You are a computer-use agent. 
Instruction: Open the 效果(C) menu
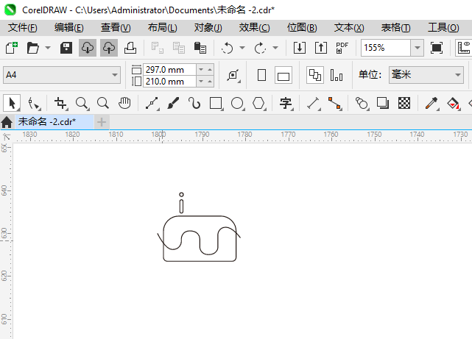point(254,27)
